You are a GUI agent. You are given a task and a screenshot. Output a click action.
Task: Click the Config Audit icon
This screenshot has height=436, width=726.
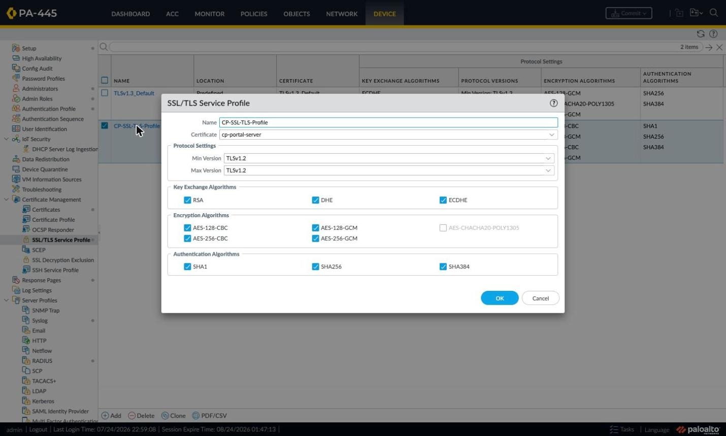pyautogui.click(x=16, y=69)
